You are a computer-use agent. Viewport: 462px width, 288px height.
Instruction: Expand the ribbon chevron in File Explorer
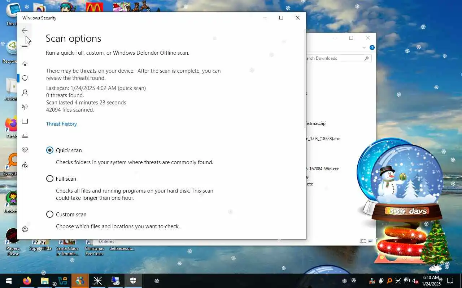pos(364,48)
